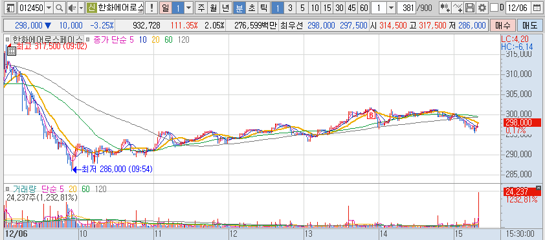Viewport: 545px width, 240px height.
Task: Click the data table icon on the chart
Action: click(x=11, y=51)
